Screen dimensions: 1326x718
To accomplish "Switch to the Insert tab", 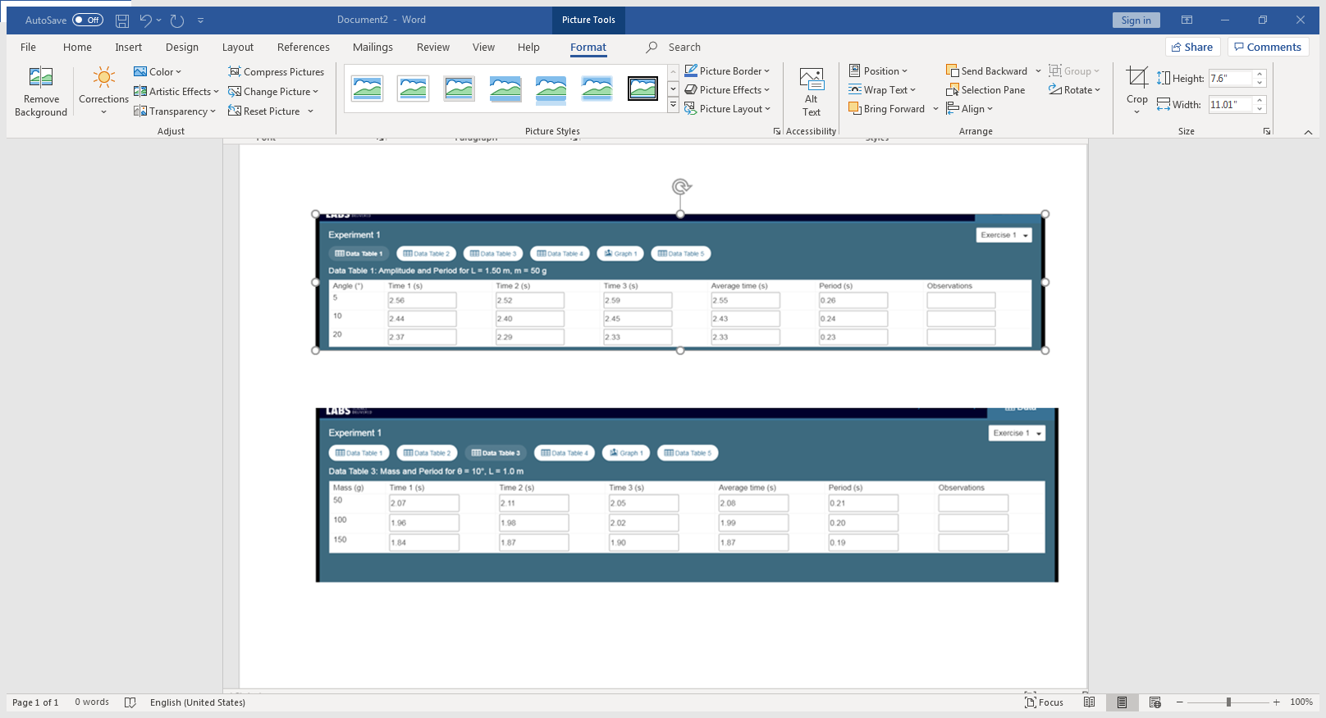I will [129, 48].
